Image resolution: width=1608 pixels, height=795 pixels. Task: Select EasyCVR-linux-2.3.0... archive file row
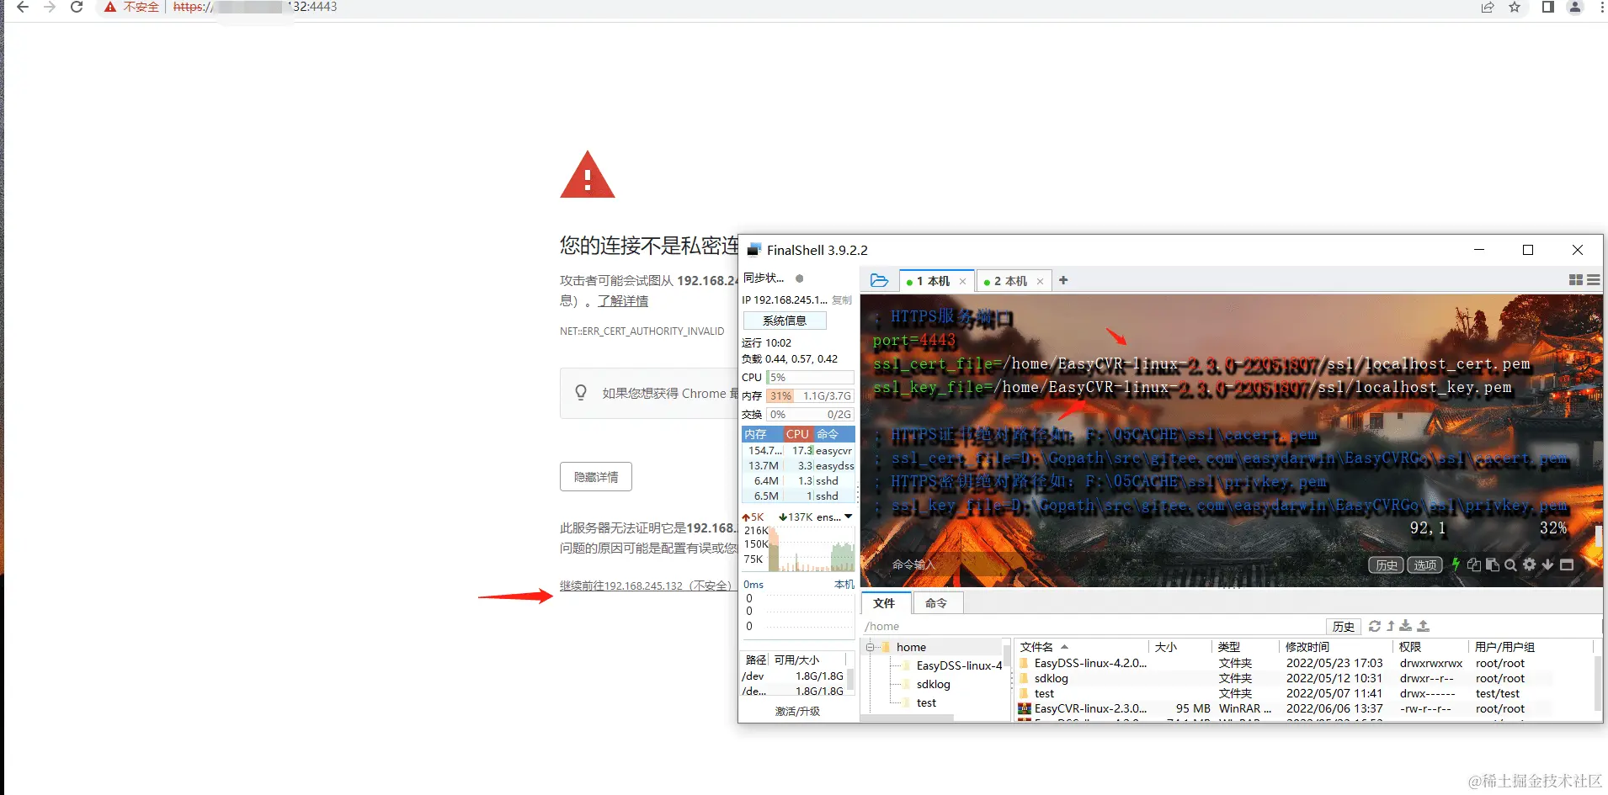(1304, 709)
